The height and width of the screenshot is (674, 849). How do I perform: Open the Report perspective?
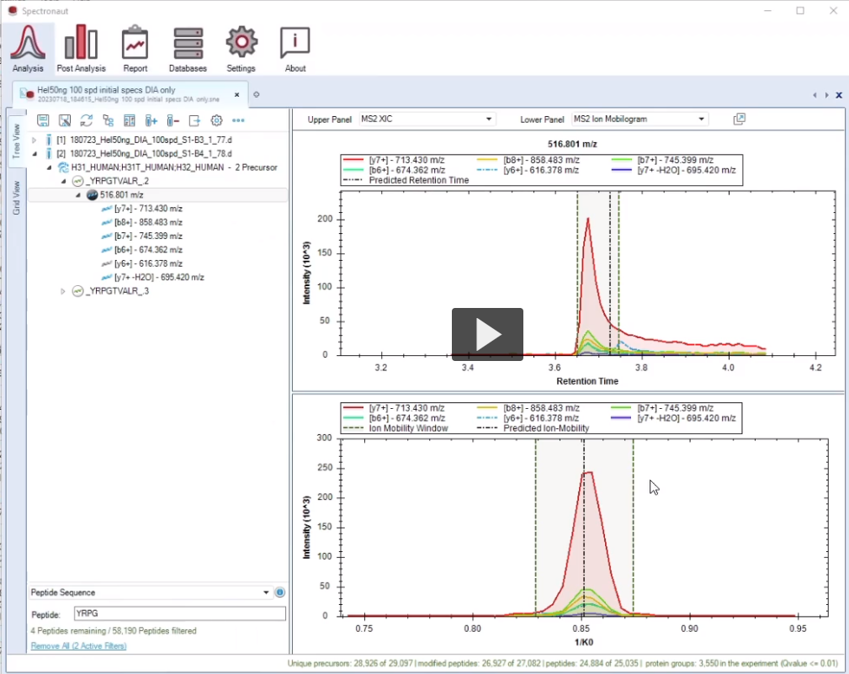(x=135, y=49)
